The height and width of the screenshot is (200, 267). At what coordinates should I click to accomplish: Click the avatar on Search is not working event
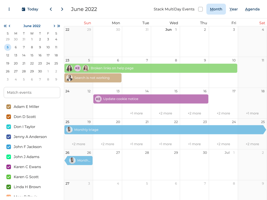tap(69, 78)
